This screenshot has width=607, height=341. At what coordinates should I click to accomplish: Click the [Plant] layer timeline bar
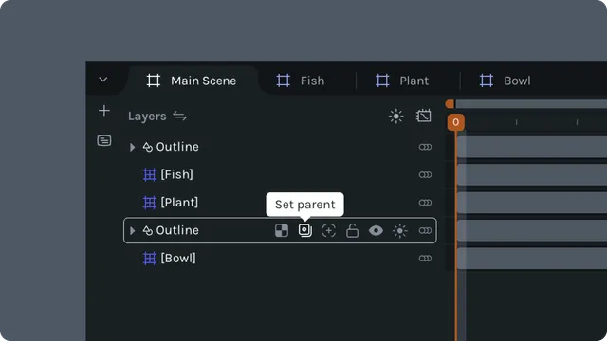coord(532,203)
